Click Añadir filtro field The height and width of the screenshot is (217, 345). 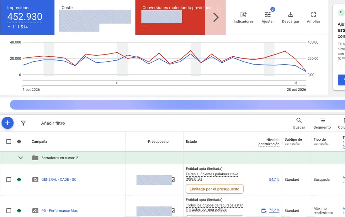click(53, 123)
